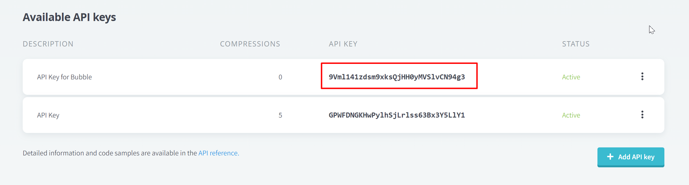The width and height of the screenshot is (689, 185).
Task: Click the API Key for Bubble description
Action: click(64, 77)
